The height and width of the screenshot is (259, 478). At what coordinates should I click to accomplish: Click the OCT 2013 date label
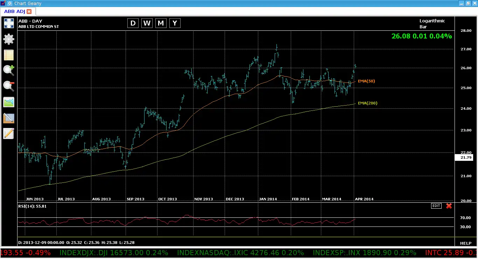[x=168, y=199]
